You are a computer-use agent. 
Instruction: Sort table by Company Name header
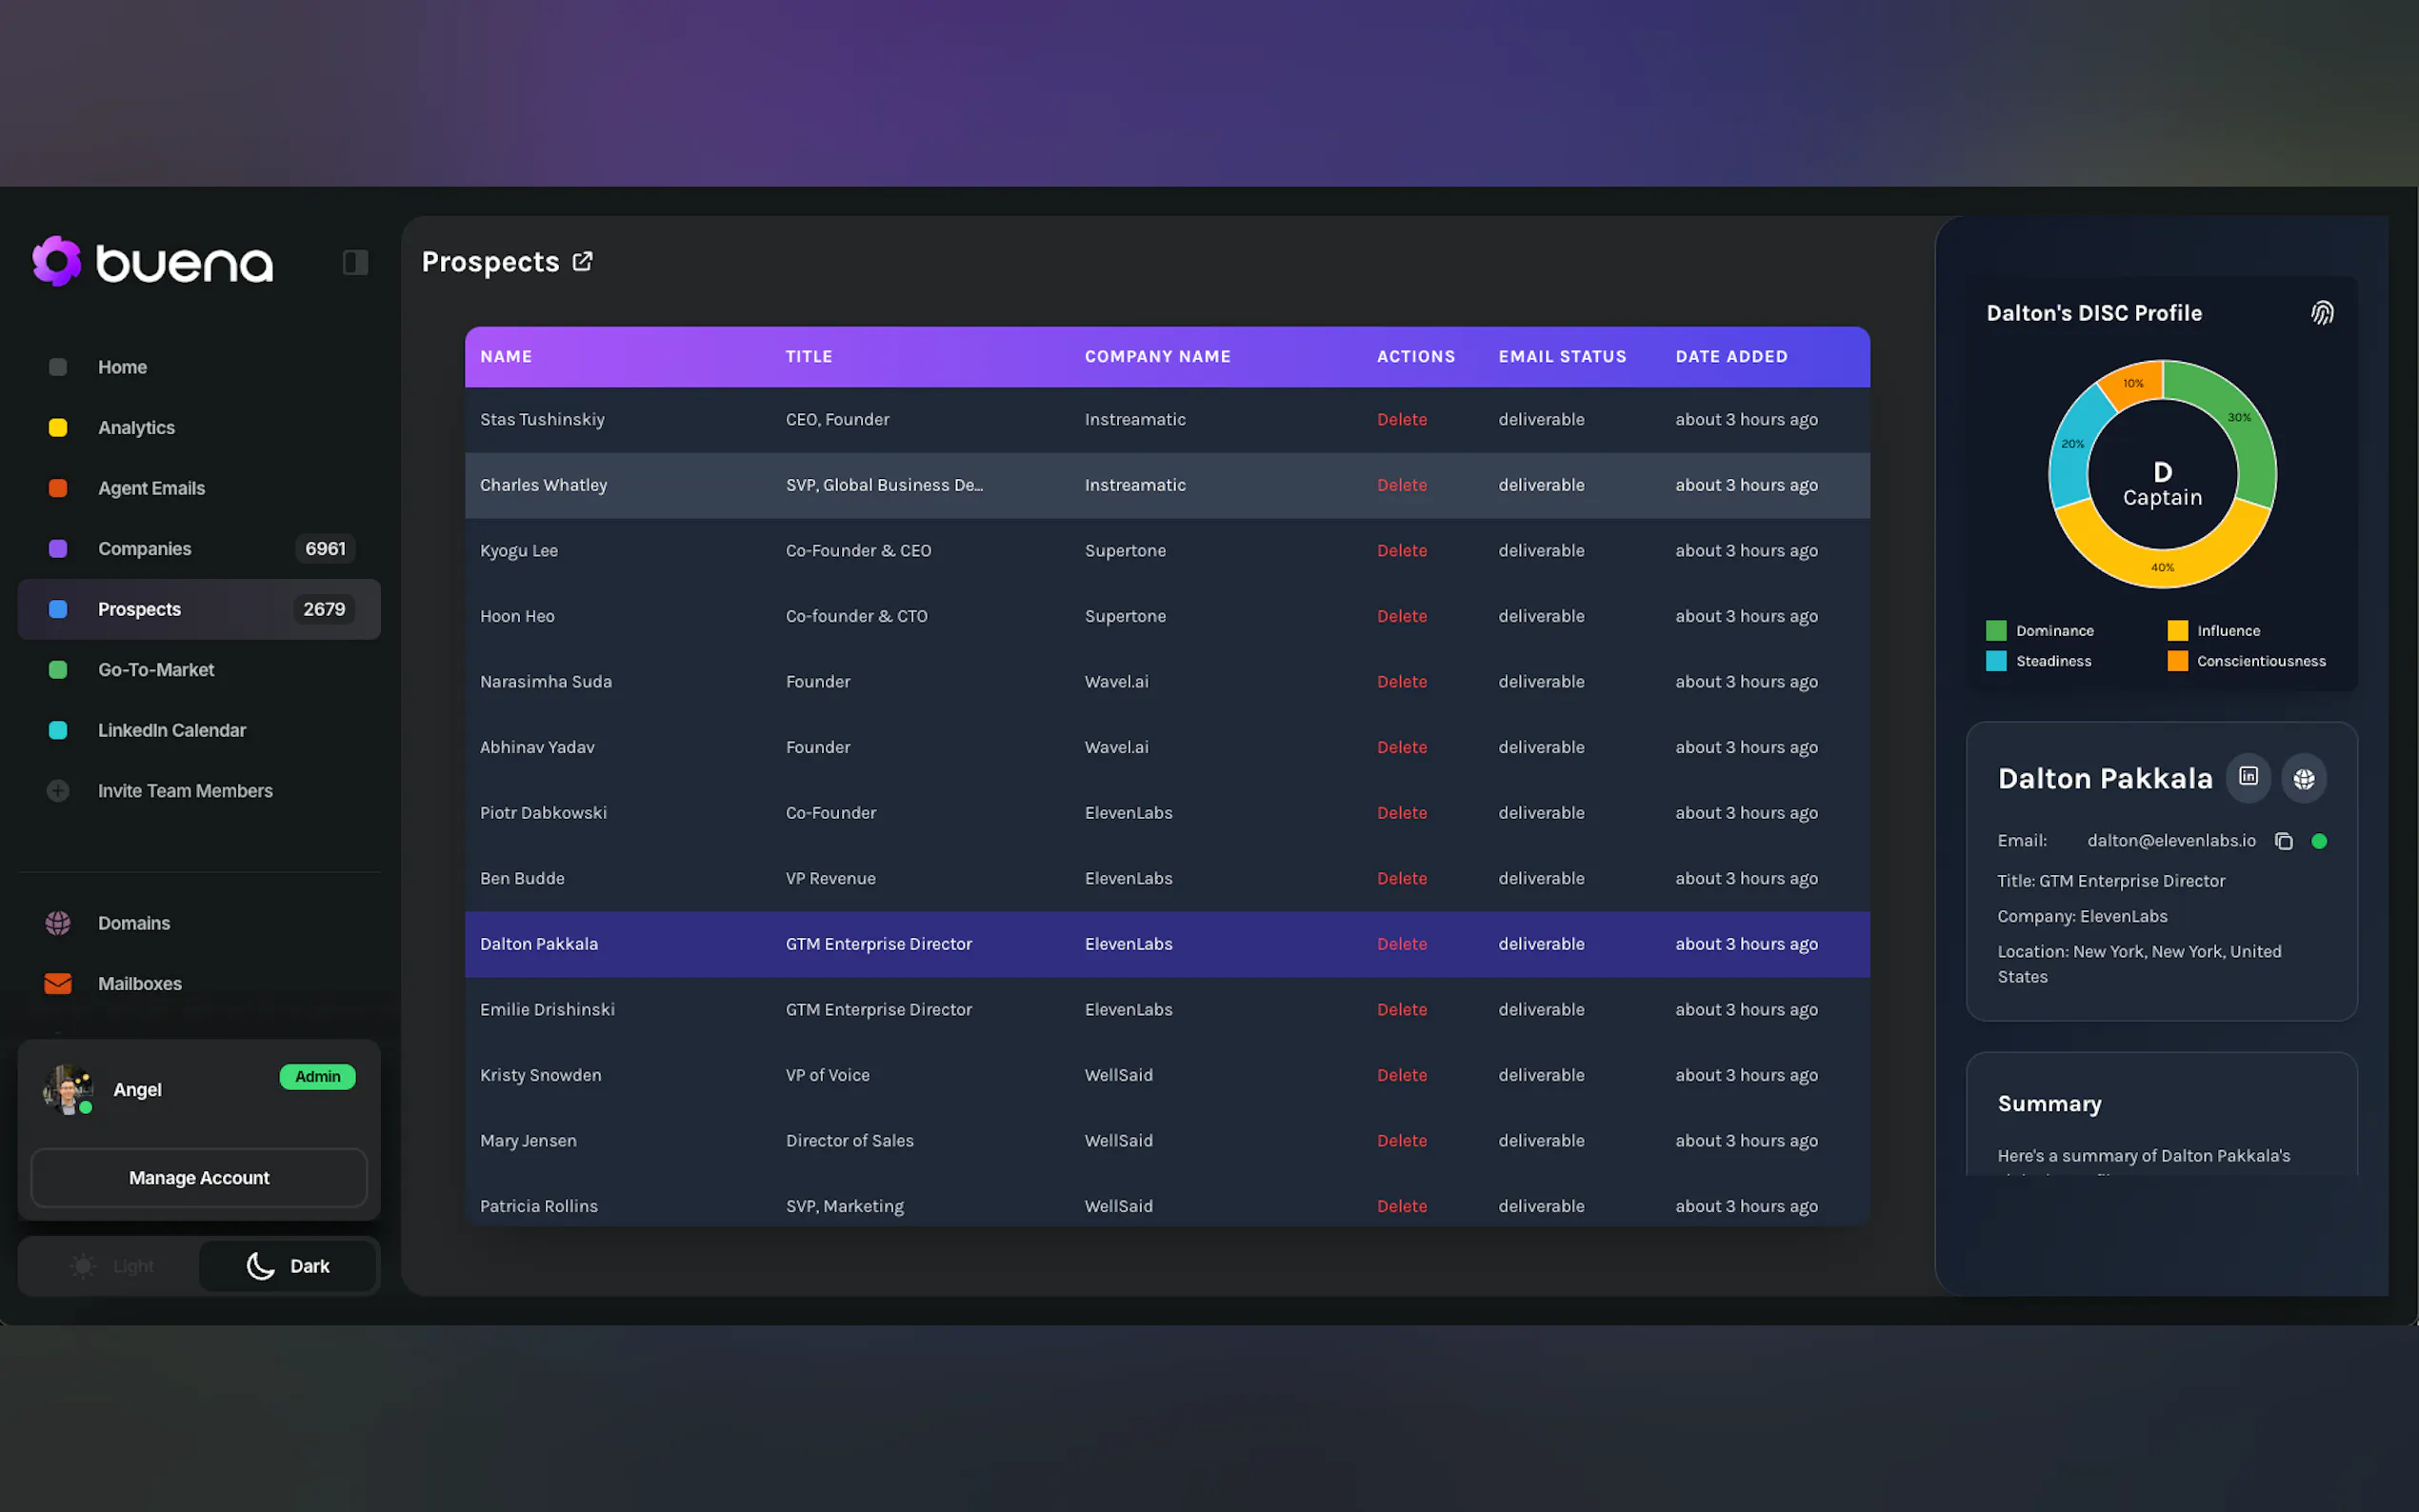[1157, 357]
